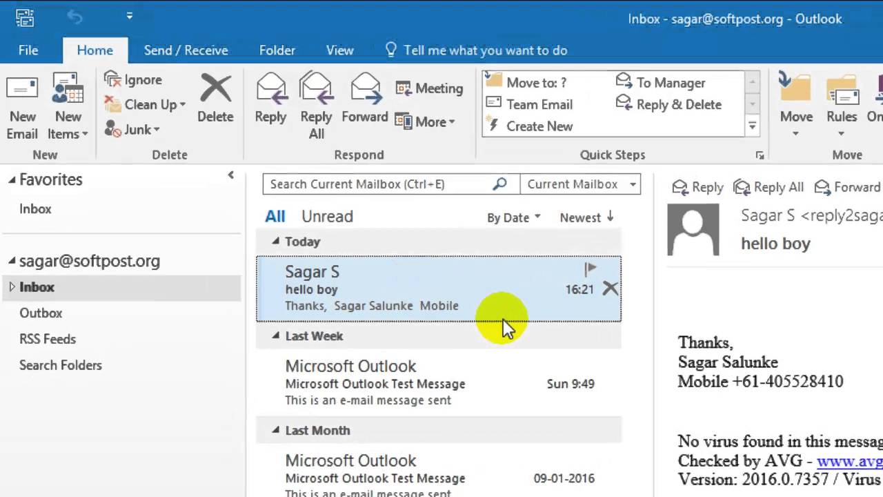Open the More respond dropdown
The image size is (883, 497).
click(x=425, y=121)
